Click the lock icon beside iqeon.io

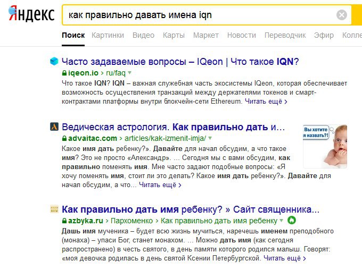tap(64, 73)
